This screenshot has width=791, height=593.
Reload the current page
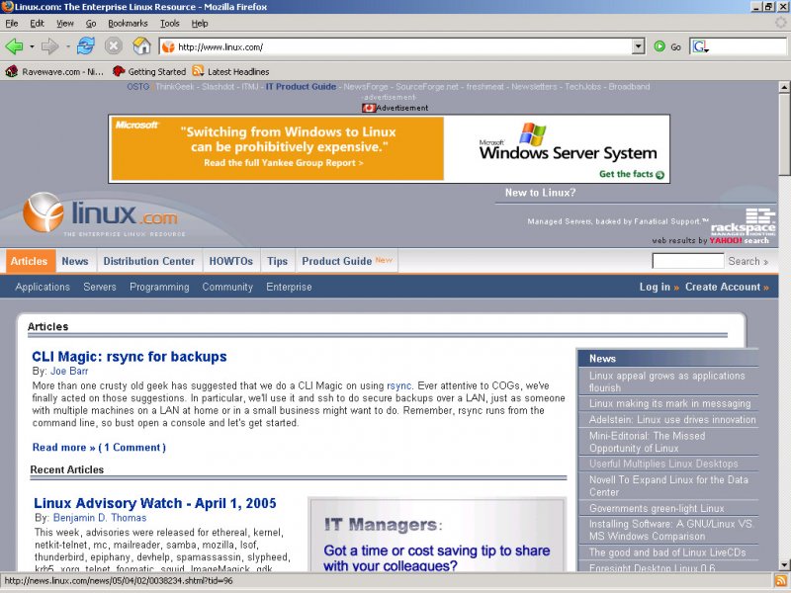tap(86, 46)
